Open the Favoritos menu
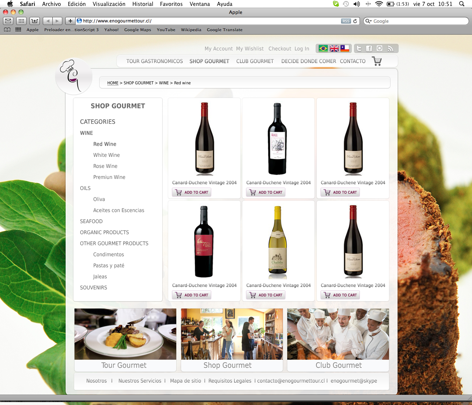The width and height of the screenshot is (472, 405). coord(171,4)
